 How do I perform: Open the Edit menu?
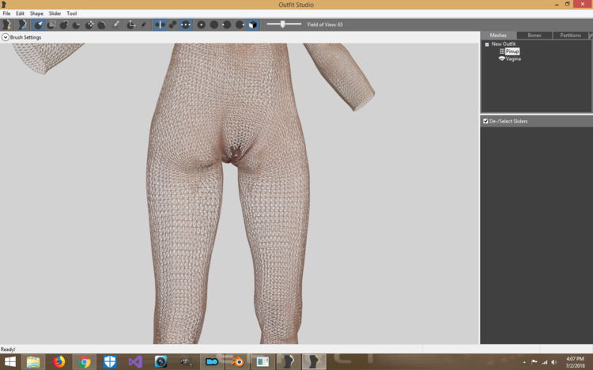(20, 13)
